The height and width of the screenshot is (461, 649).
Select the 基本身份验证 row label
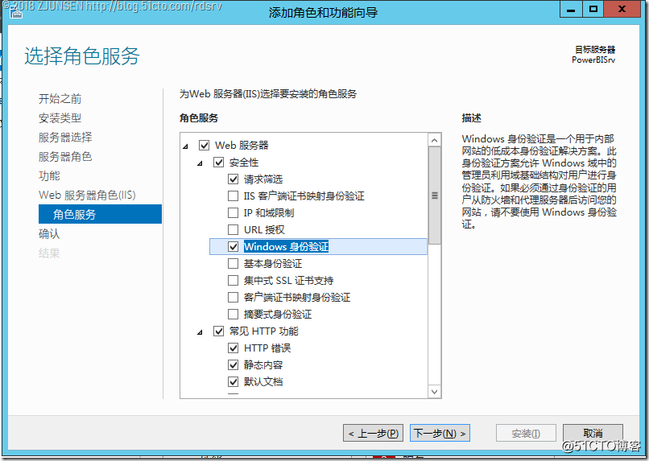click(273, 263)
